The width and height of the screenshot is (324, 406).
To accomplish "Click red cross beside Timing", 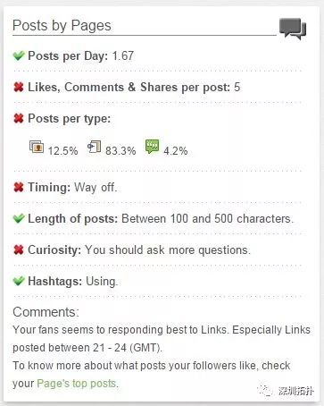I will click(x=19, y=187).
